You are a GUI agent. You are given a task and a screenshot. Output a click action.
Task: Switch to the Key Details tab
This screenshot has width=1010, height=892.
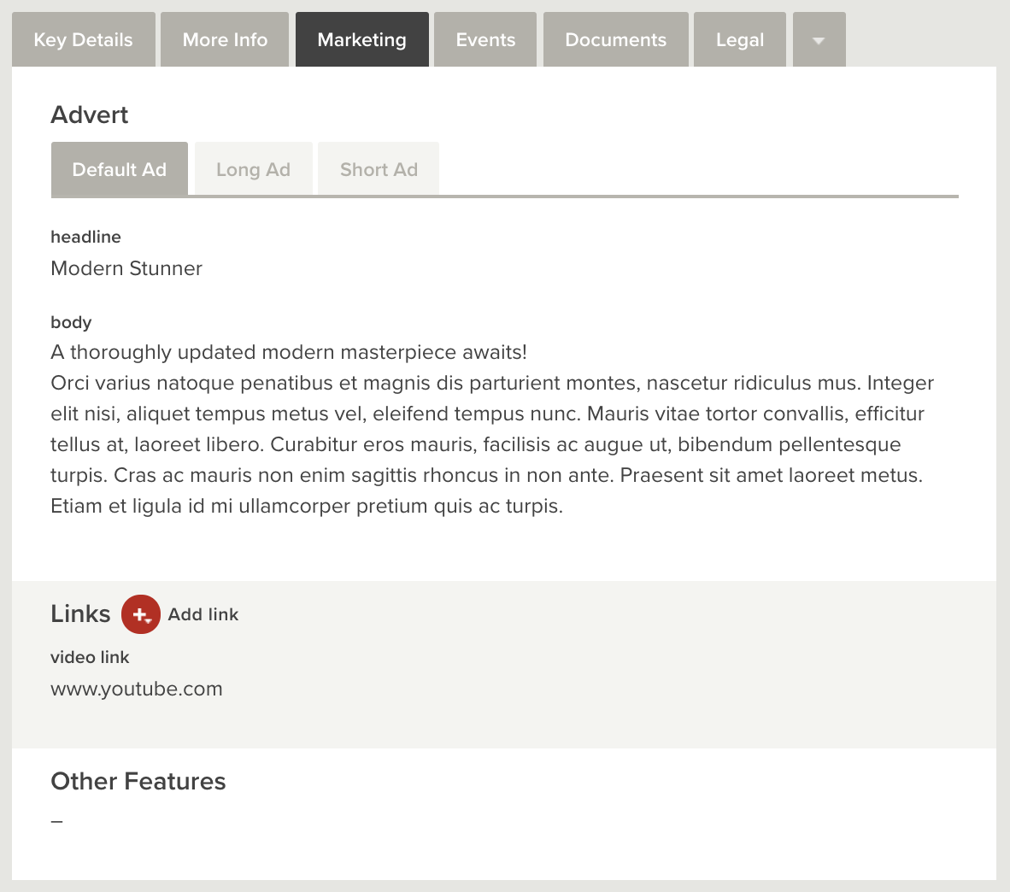pos(83,39)
